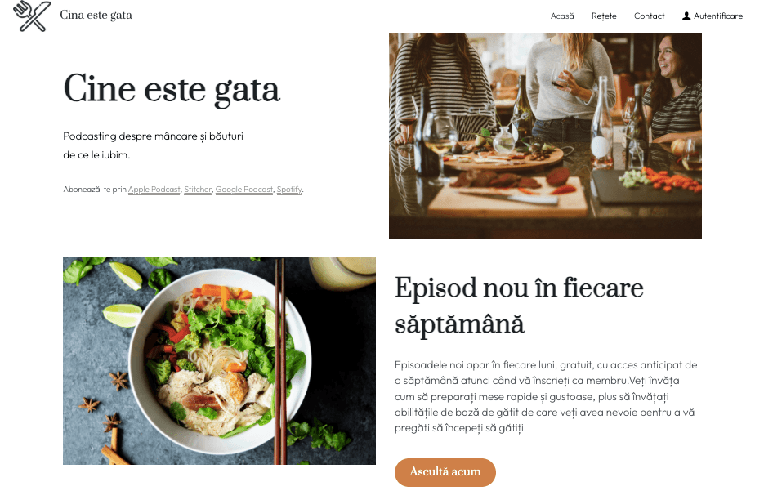Click the Podcasting despre mâncare tagline text
This screenshot has height=491, width=764.
[153, 145]
